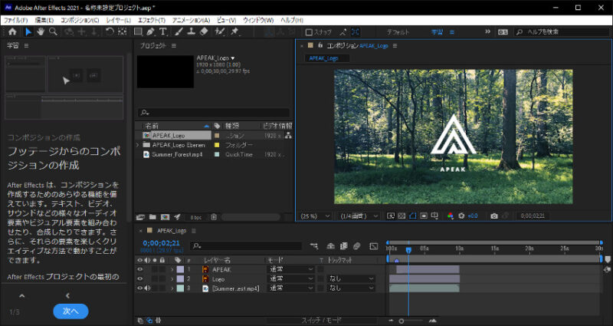Open blending mode dropdown for APEAK layer
The height and width of the screenshot is (326, 613).
pyautogui.click(x=290, y=269)
